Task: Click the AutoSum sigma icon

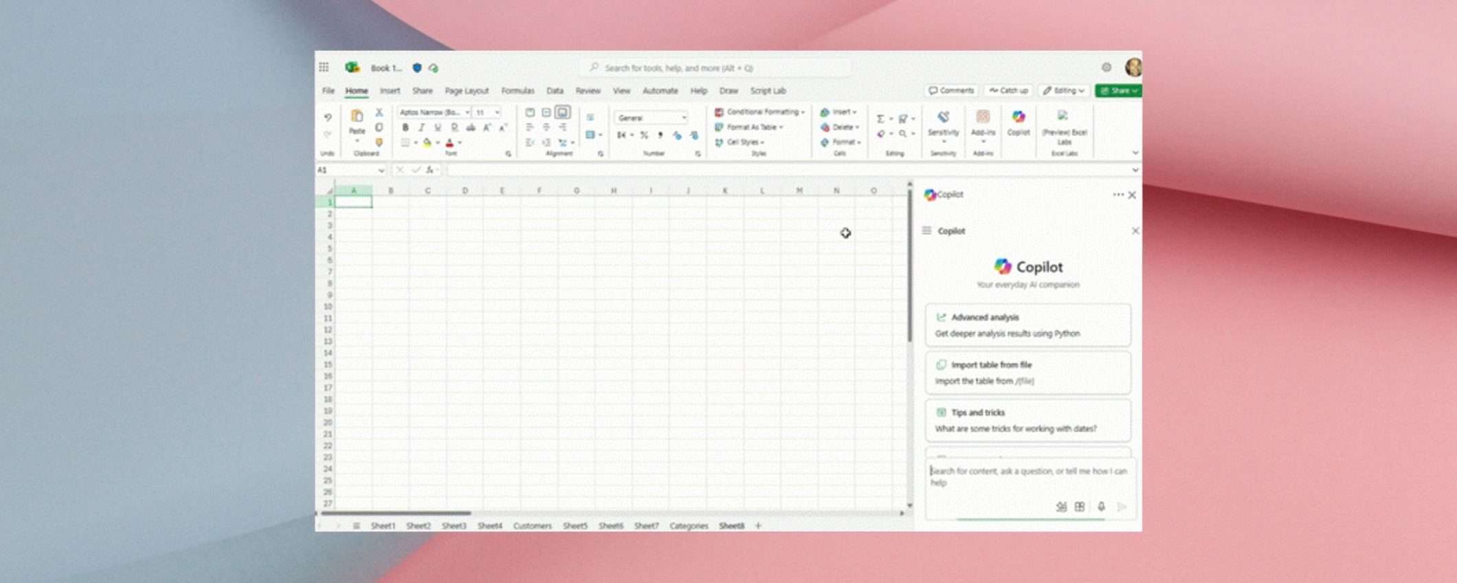Action: [880, 119]
